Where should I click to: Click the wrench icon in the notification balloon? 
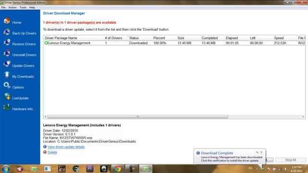pyautogui.click(x=257, y=152)
